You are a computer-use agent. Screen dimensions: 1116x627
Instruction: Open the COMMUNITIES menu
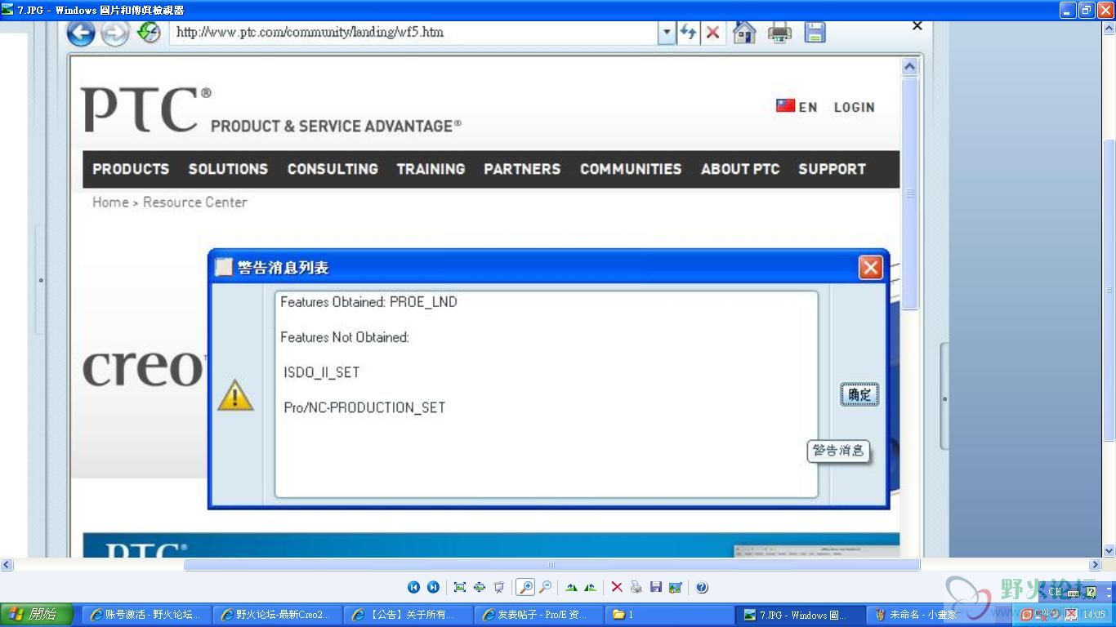[631, 169]
